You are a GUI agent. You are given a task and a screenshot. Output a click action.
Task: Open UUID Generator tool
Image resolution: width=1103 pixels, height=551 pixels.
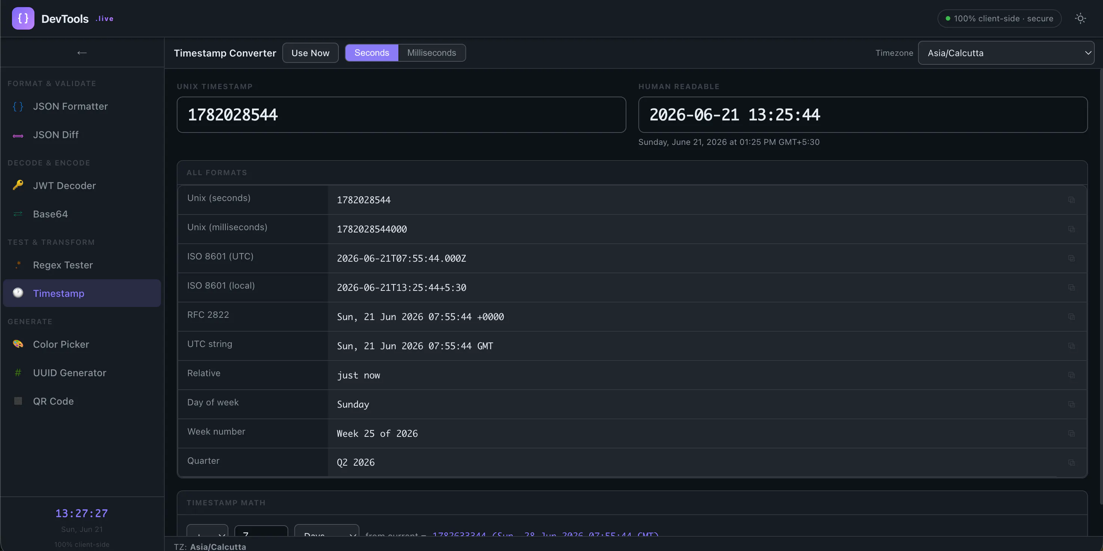click(82, 372)
